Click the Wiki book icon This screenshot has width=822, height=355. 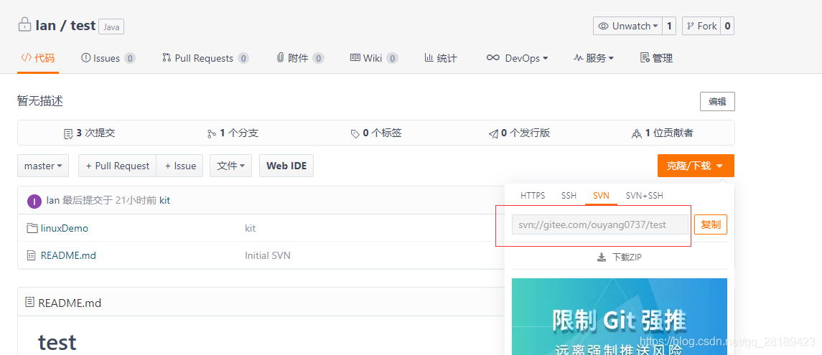tap(355, 57)
